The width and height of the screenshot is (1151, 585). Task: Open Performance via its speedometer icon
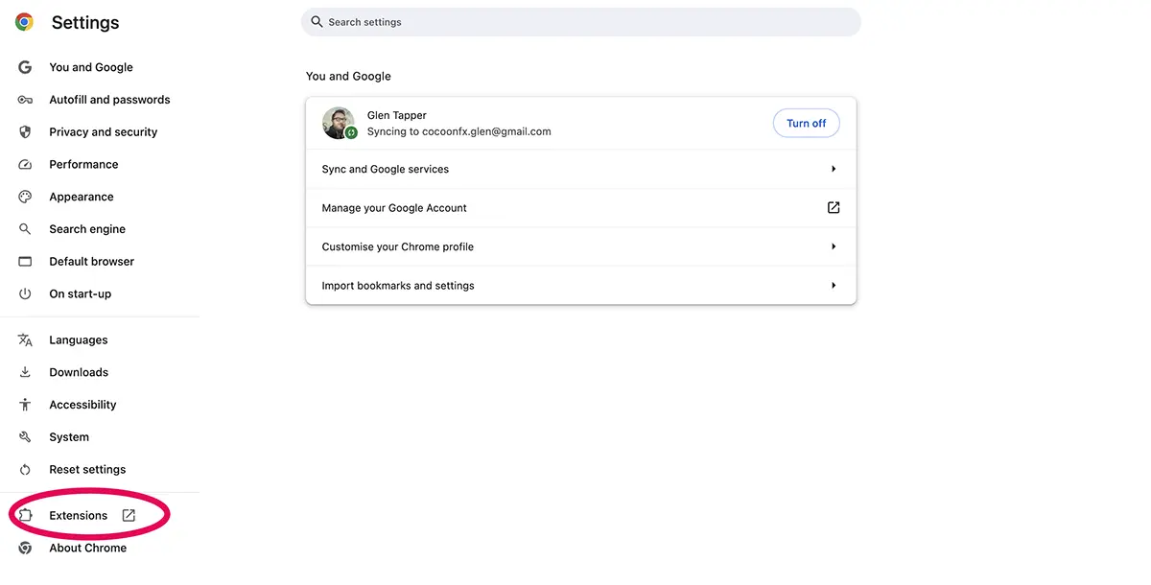(x=24, y=164)
